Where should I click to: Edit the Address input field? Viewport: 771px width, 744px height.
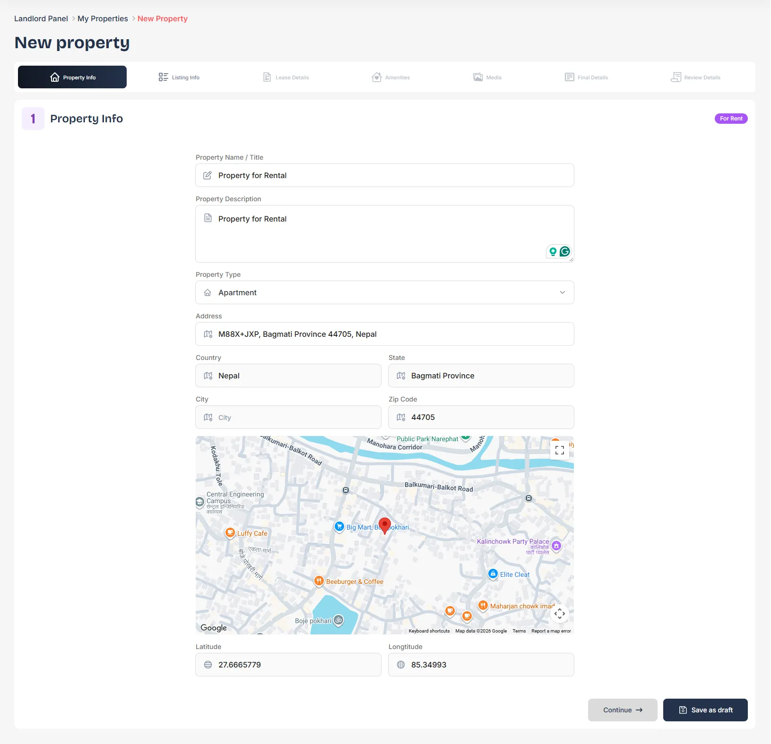coord(385,334)
